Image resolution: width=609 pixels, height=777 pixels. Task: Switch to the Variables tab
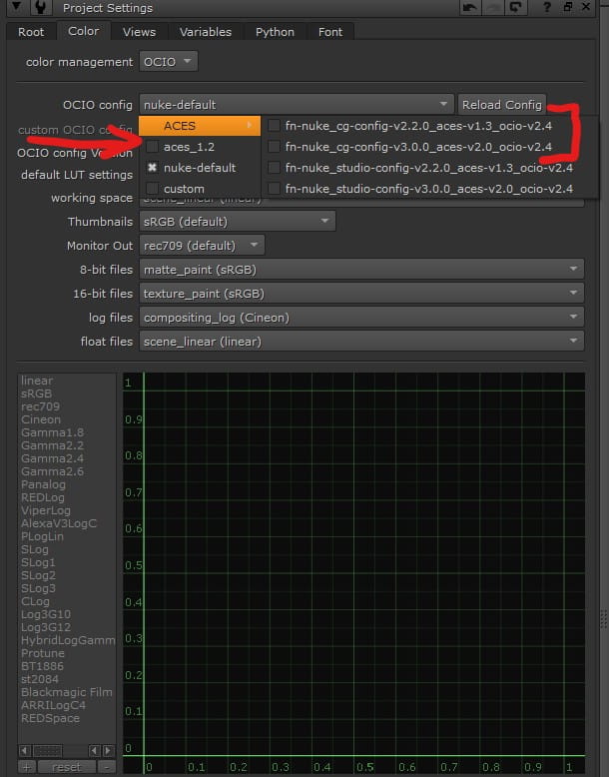(205, 32)
